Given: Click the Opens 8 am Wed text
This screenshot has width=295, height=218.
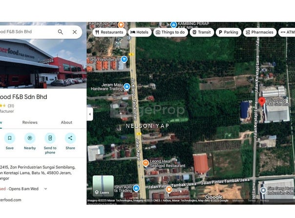Looking at the screenshot, I should (x=23, y=189).
